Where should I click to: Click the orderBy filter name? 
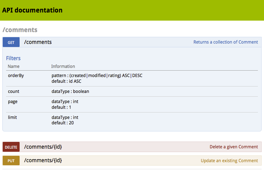pos(16,75)
